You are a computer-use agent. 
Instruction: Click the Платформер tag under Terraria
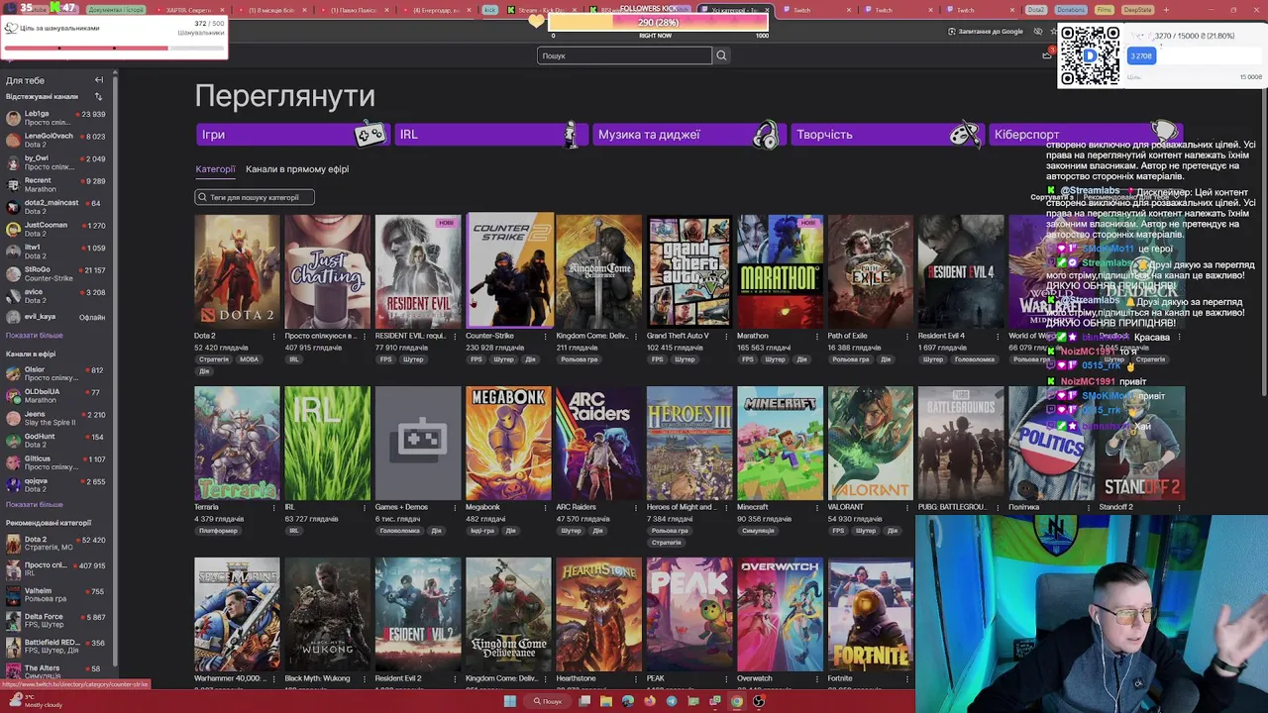pyautogui.click(x=218, y=531)
